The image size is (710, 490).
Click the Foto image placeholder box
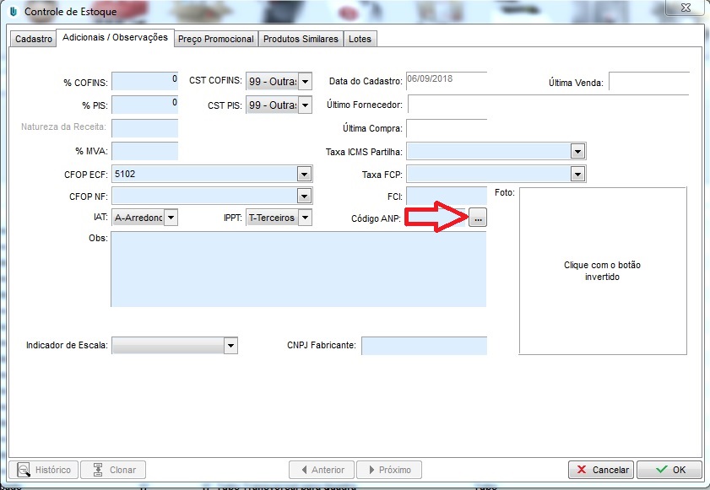click(x=603, y=271)
